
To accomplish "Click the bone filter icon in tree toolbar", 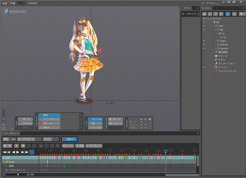I will (x=204, y=14).
